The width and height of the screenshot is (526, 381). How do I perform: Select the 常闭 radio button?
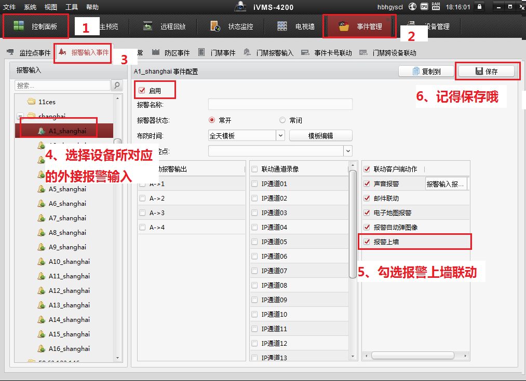282,120
